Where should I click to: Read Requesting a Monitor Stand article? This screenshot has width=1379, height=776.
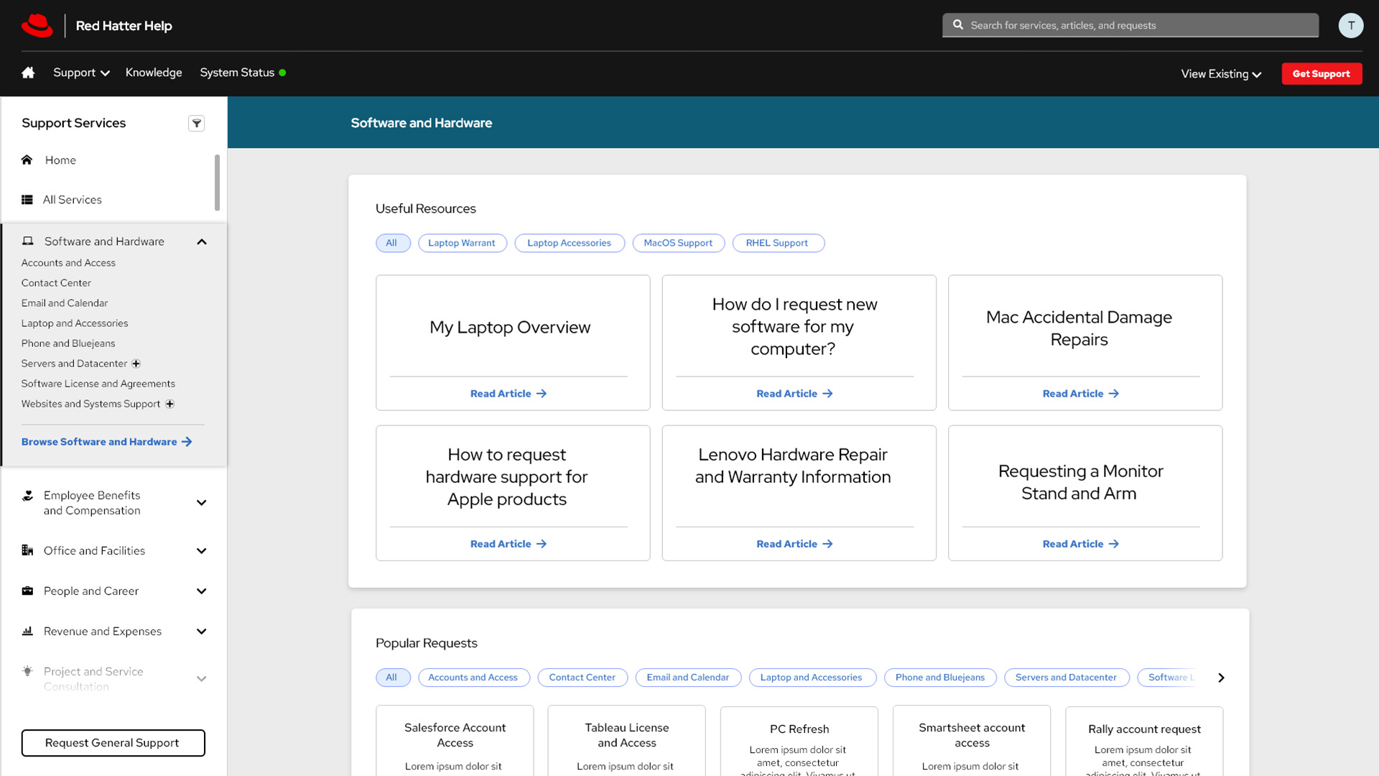coord(1080,544)
